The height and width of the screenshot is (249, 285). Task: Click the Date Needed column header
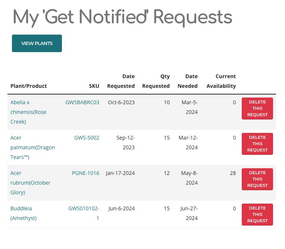(188, 81)
